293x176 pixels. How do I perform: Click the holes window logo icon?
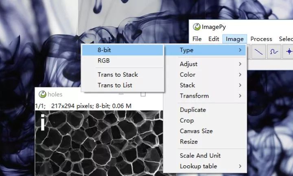point(42,94)
